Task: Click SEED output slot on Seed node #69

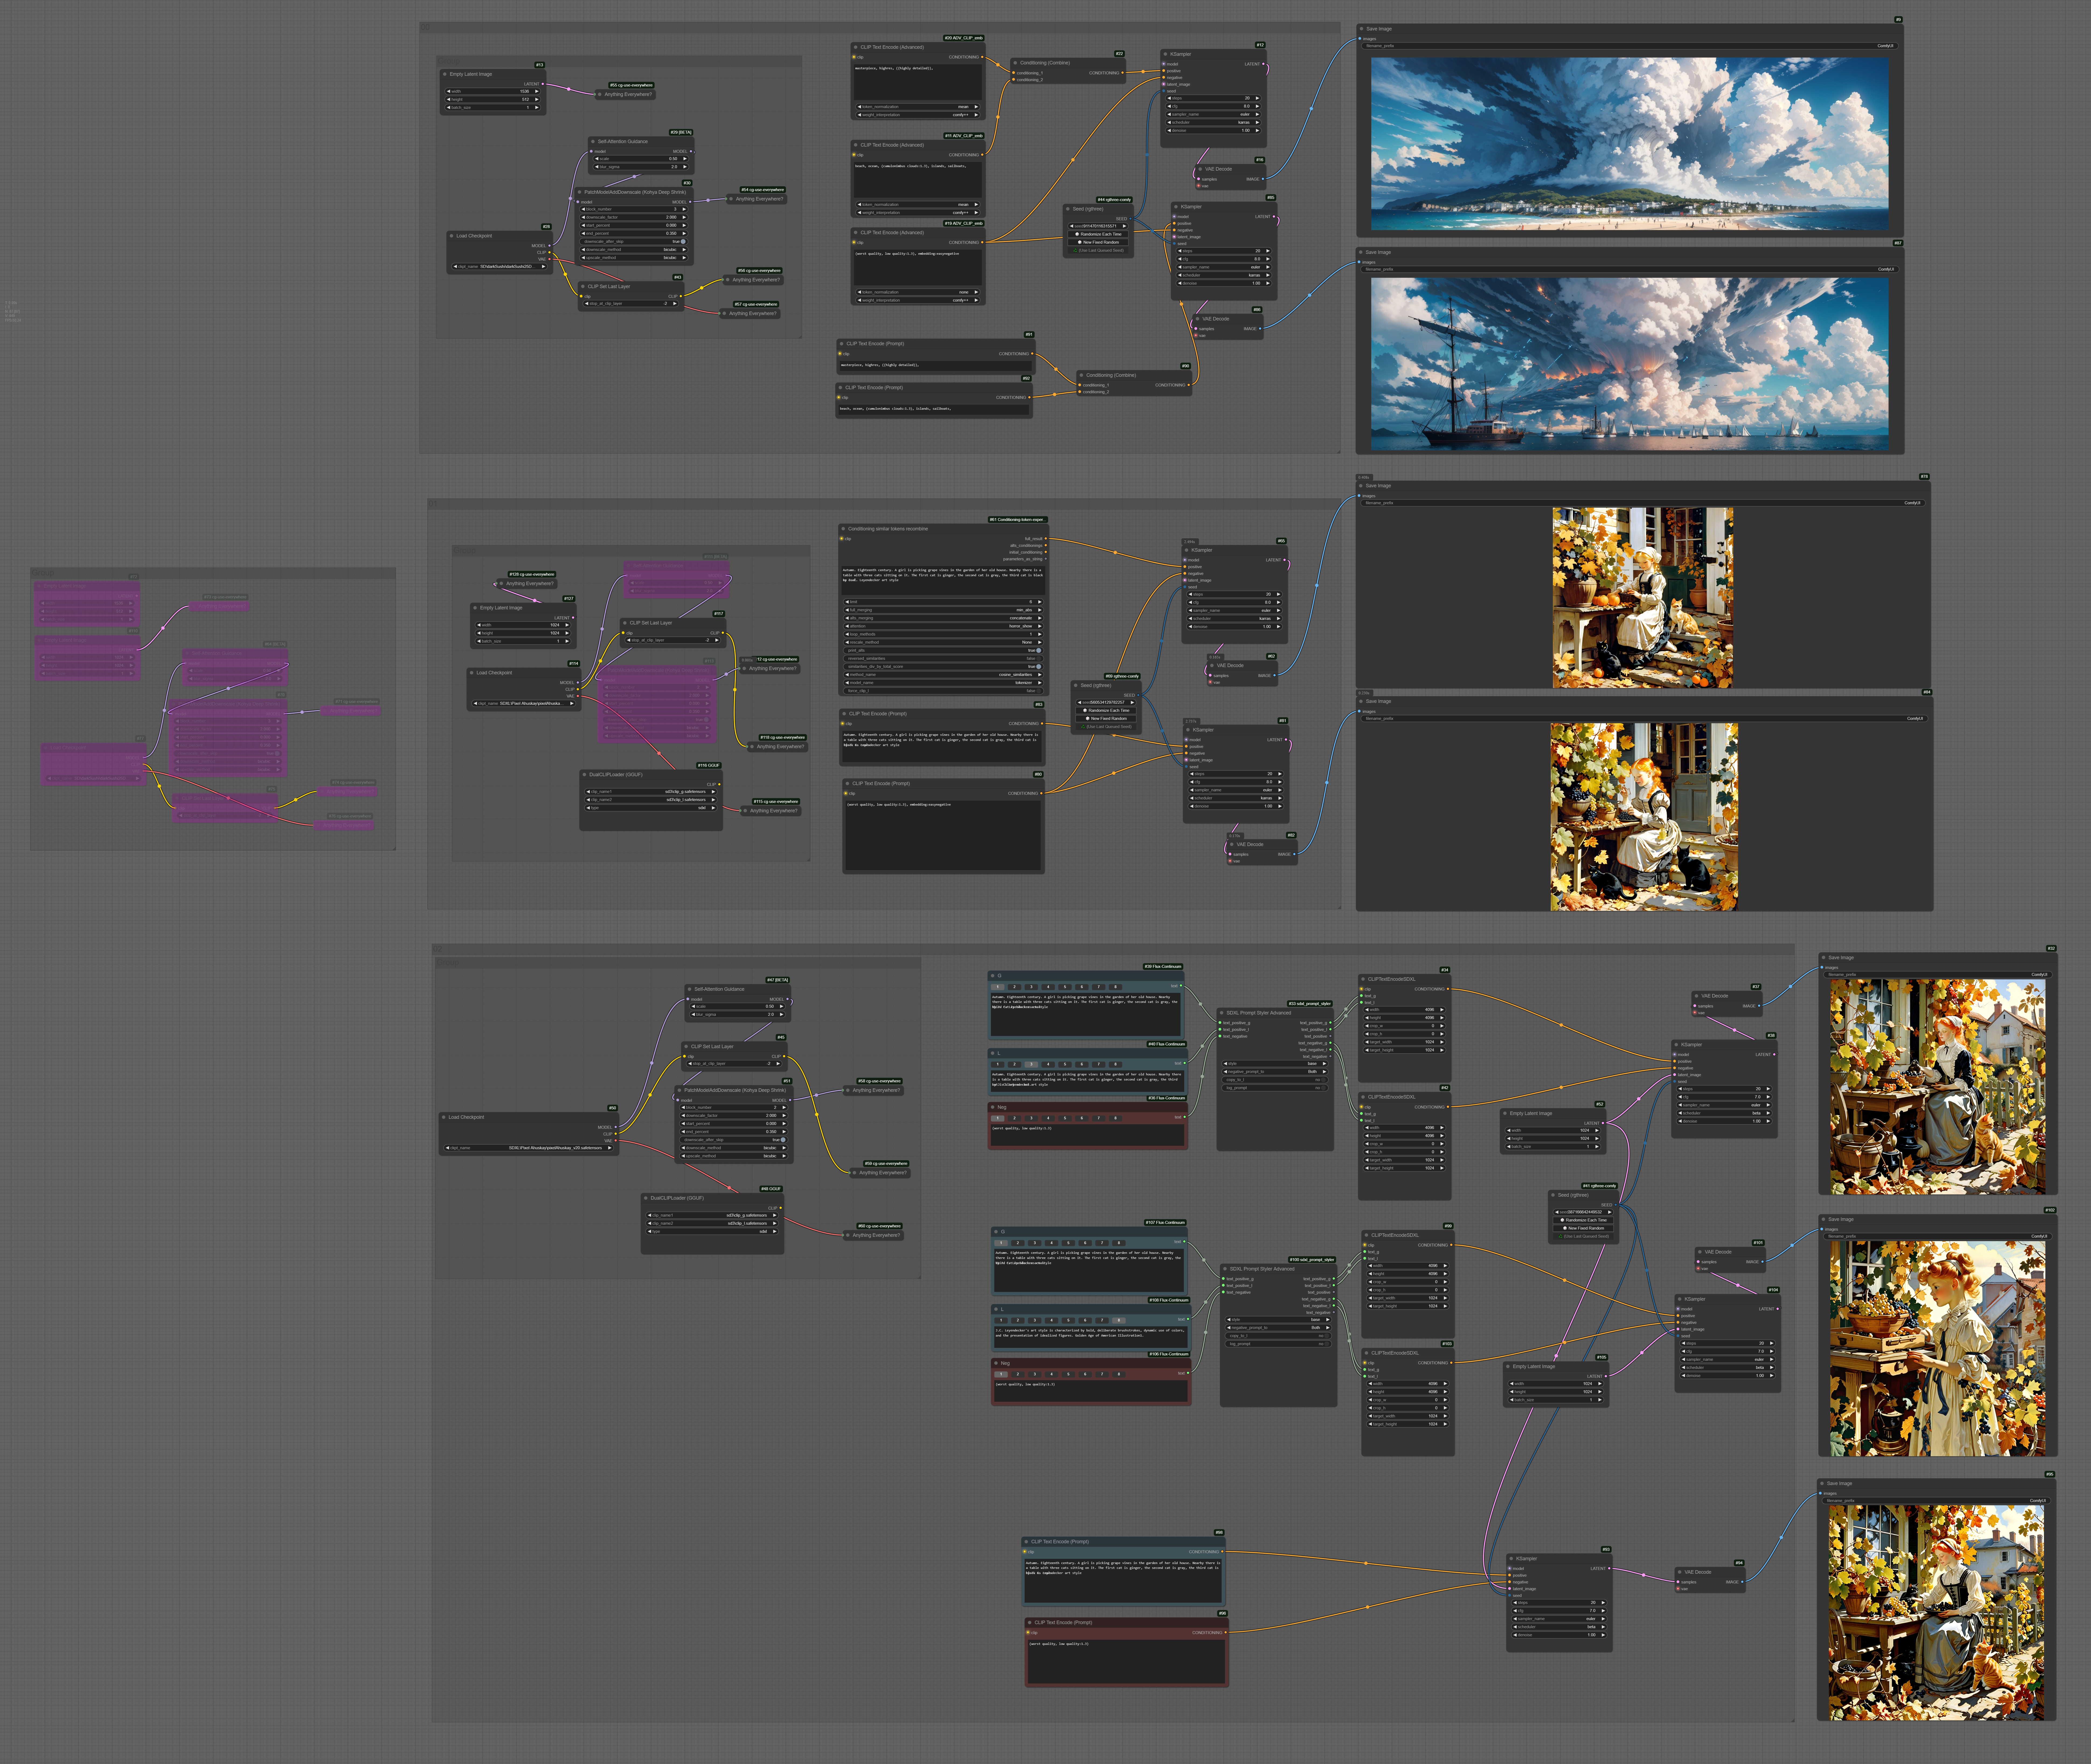Action: point(1139,695)
